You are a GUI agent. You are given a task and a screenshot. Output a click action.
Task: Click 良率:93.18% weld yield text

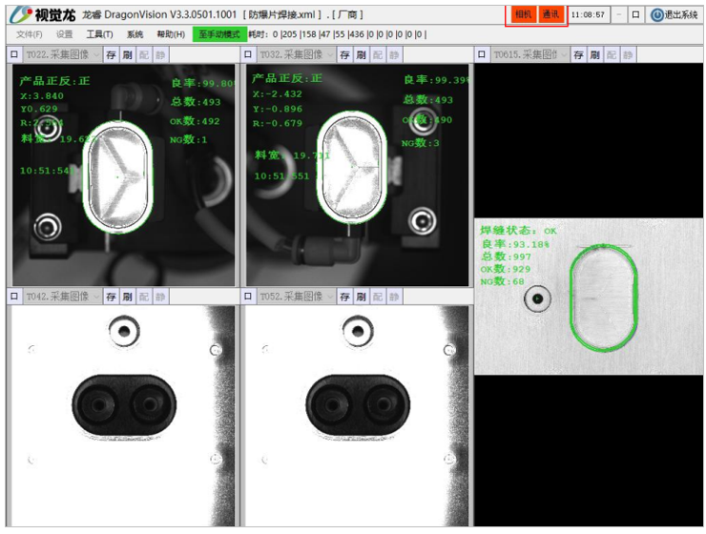click(x=515, y=244)
